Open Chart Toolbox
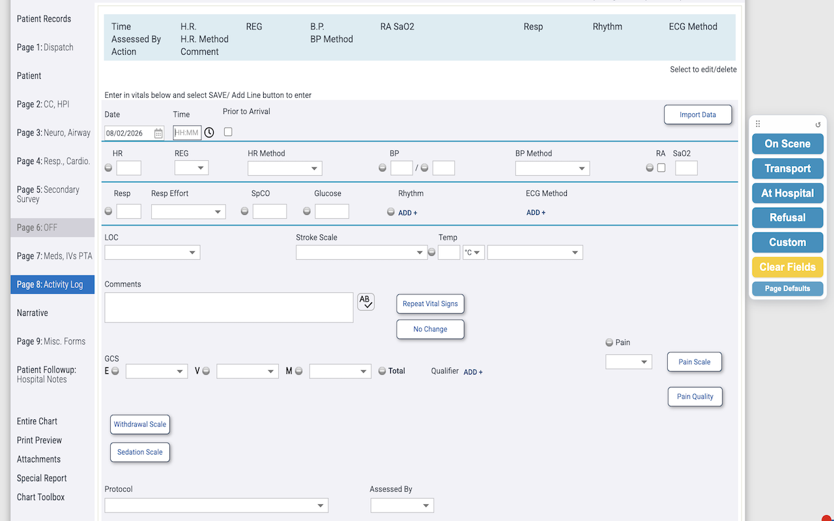Image resolution: width=834 pixels, height=521 pixels. click(x=41, y=497)
